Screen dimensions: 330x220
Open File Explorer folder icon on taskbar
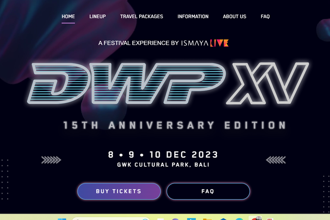click(x=207, y=219)
